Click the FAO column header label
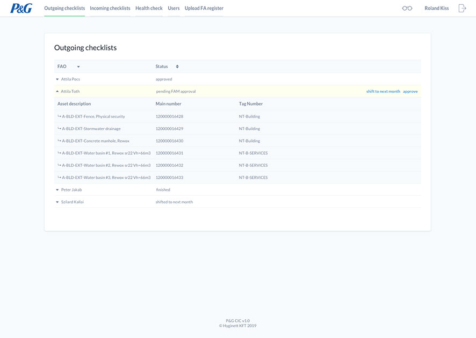This screenshot has width=476, height=338. [62, 67]
